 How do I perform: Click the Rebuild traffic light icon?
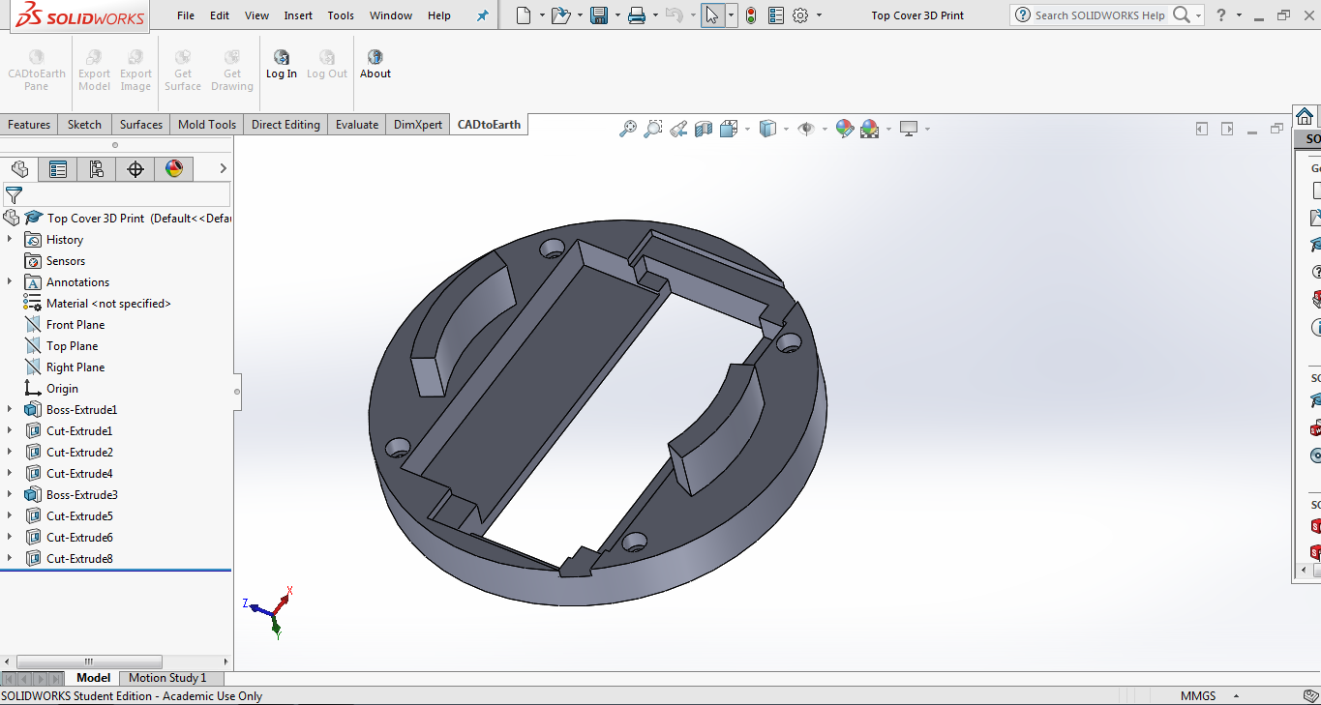click(751, 15)
